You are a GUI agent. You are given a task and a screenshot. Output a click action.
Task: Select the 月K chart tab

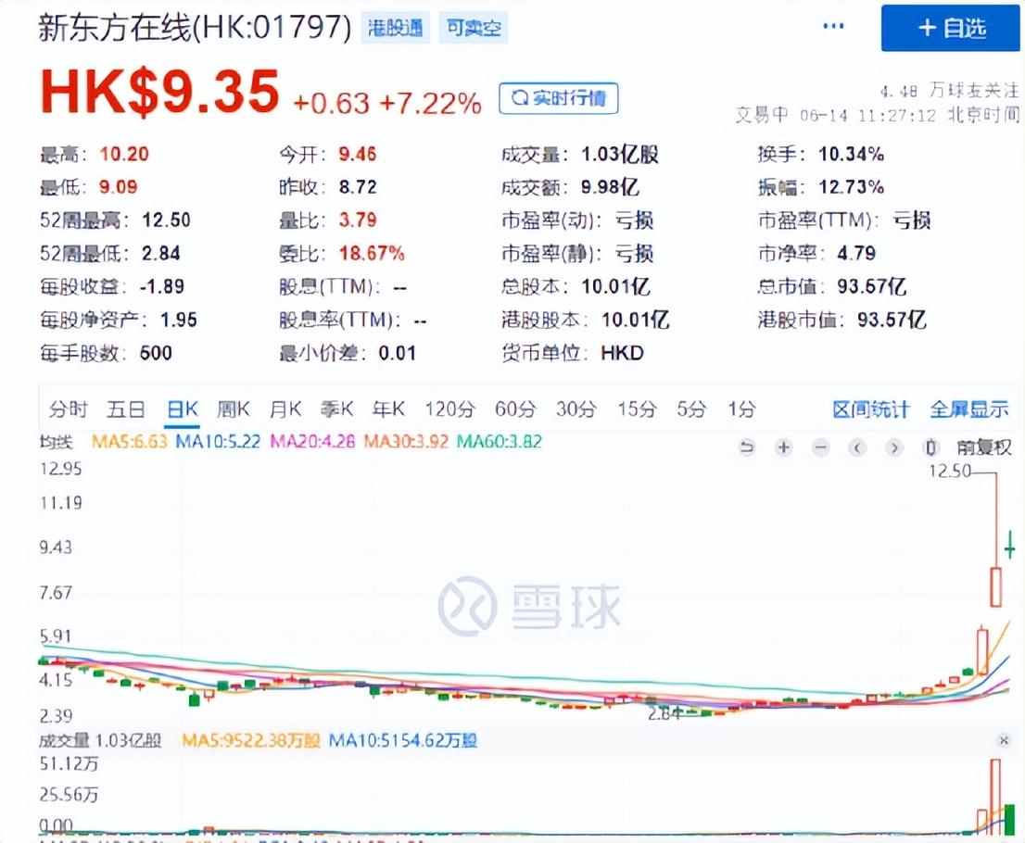[x=285, y=409]
